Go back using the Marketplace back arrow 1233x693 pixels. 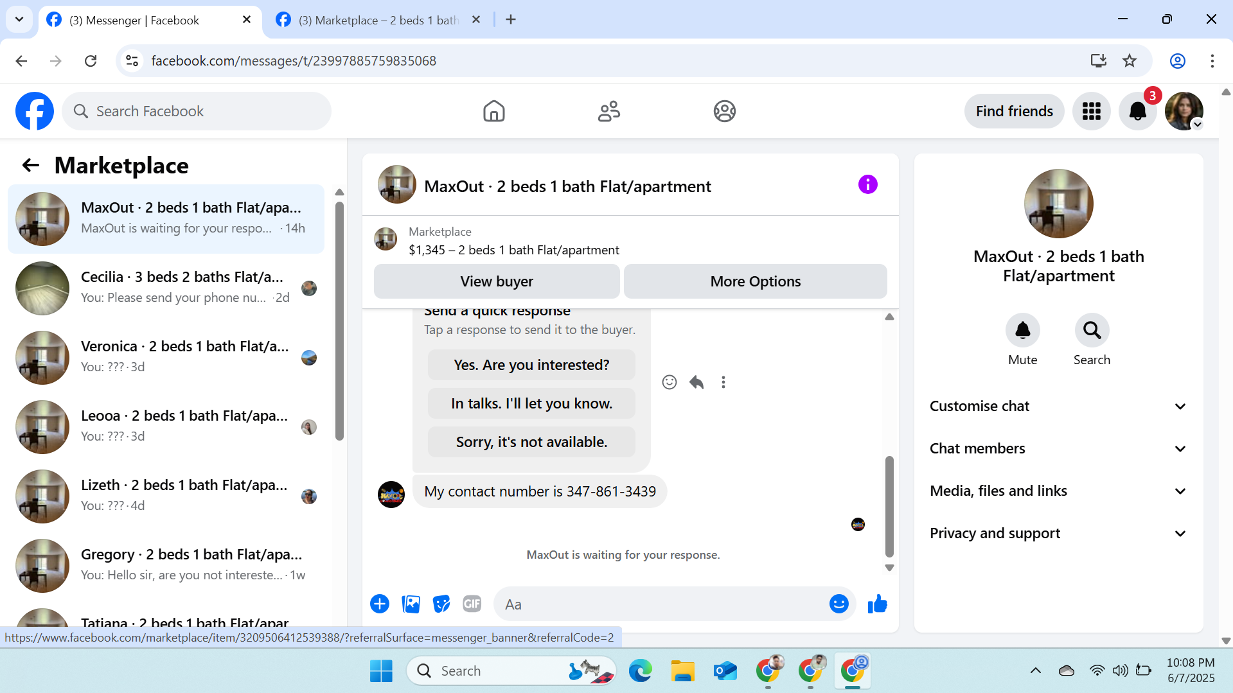[31, 165]
